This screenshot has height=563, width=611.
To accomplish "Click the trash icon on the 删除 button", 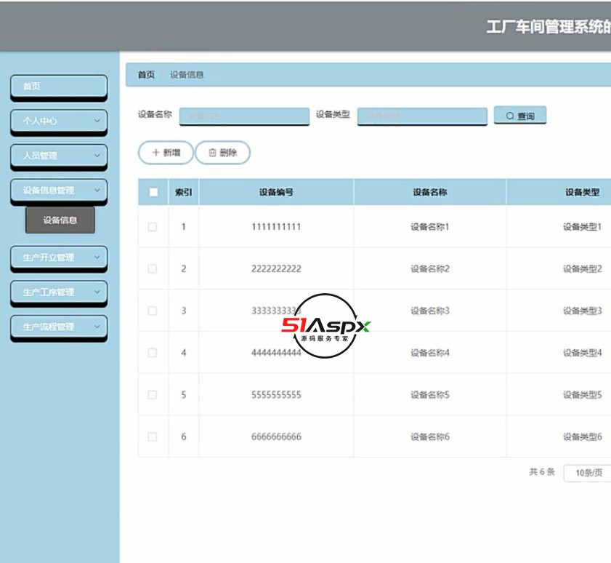I will click(x=211, y=153).
